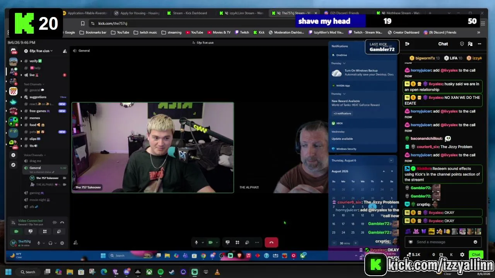Open the food channel

click(x=35, y=125)
